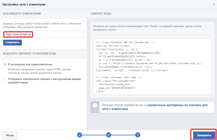Click the 'СНИППЕТ КОДА' heading
This screenshot has height=140, width=217.
pos(101,14)
